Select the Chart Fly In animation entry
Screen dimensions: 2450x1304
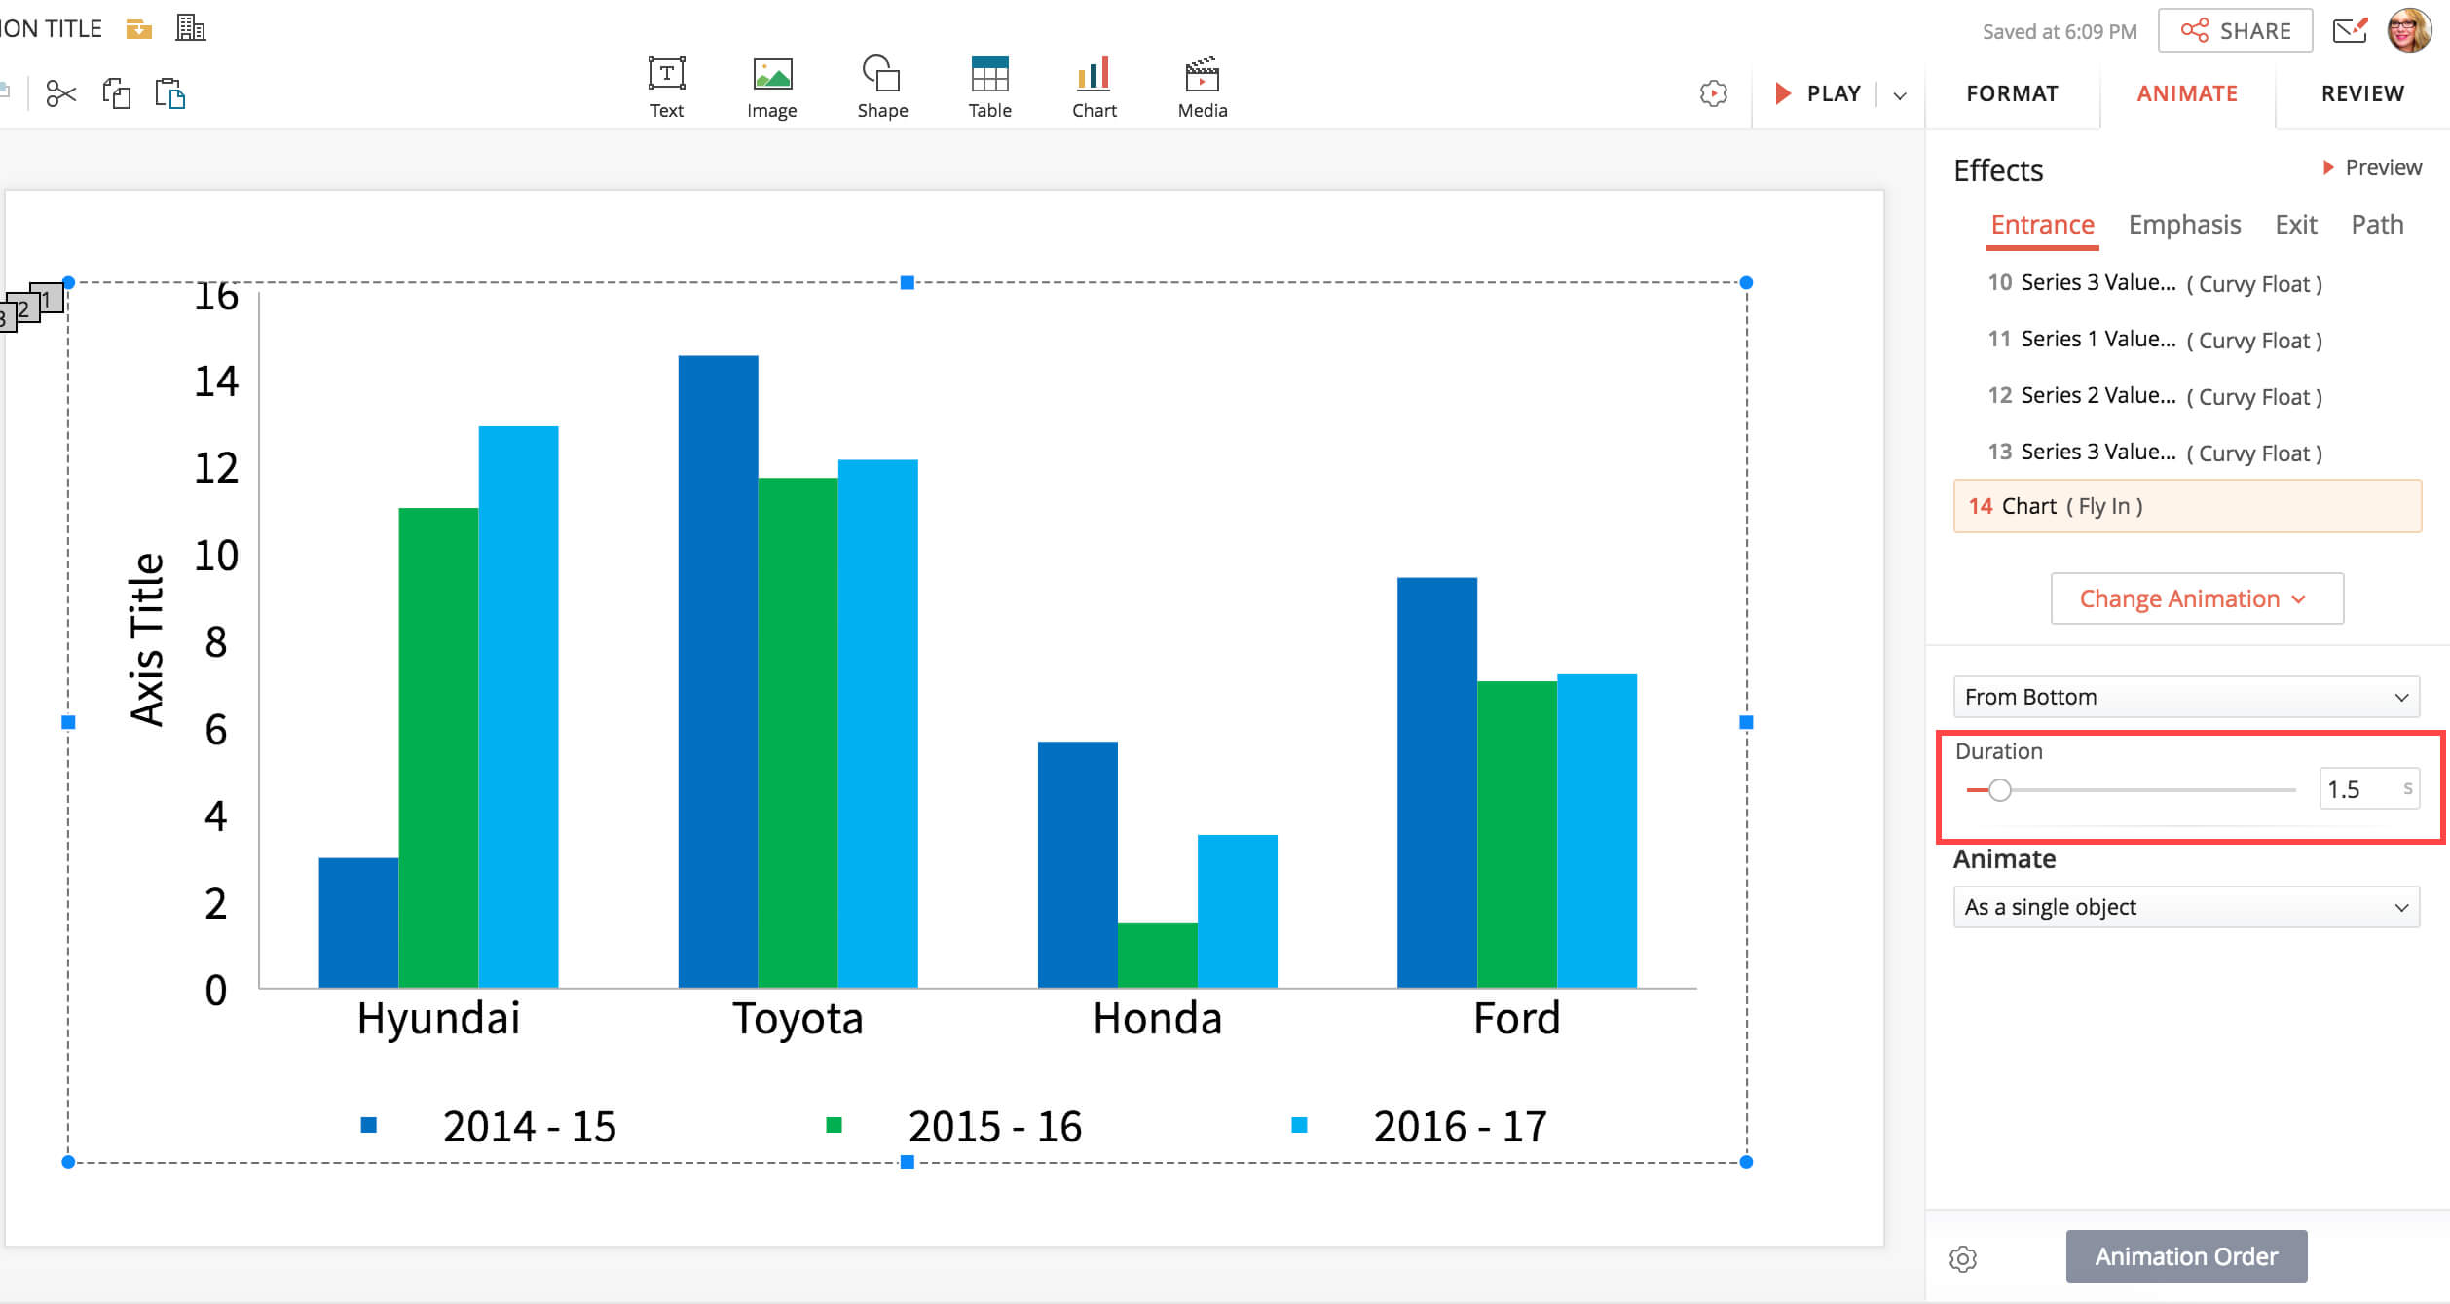(x=2186, y=506)
